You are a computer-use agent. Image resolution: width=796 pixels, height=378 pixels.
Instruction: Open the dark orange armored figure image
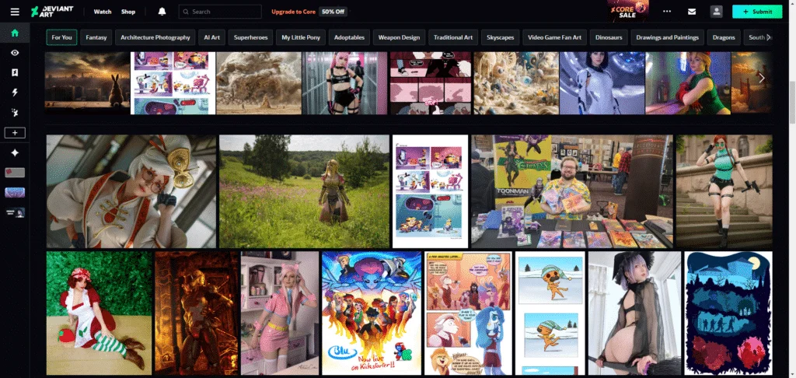pos(197,313)
